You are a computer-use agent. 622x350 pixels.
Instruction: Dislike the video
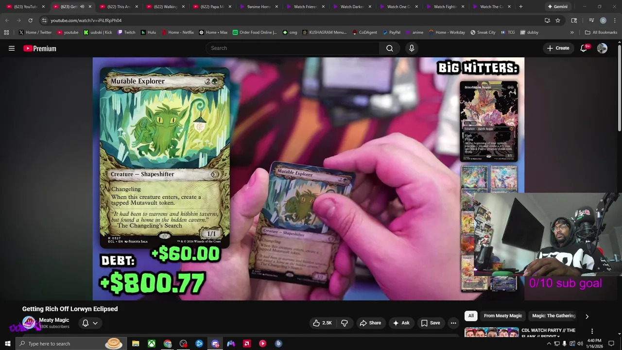345,323
